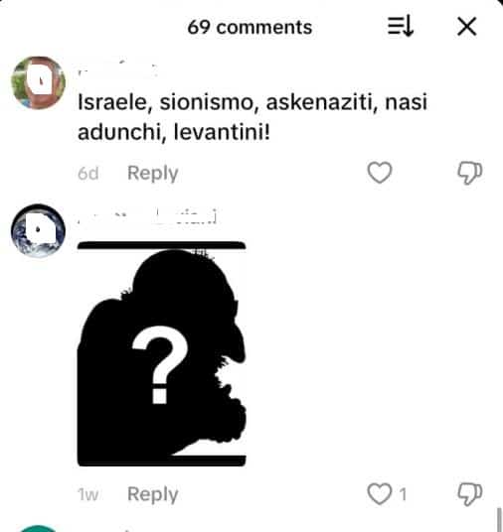Open the first commenter's profile avatar

tap(38, 82)
